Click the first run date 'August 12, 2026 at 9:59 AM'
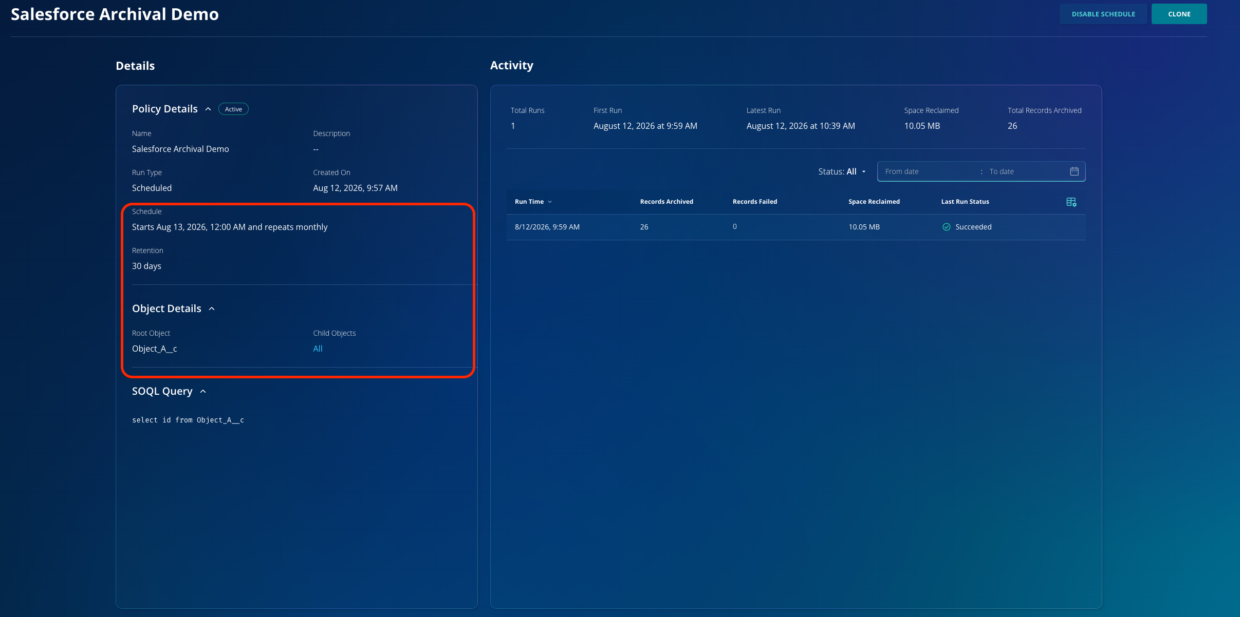Screen dimensions: 1240x617 tap(645, 126)
